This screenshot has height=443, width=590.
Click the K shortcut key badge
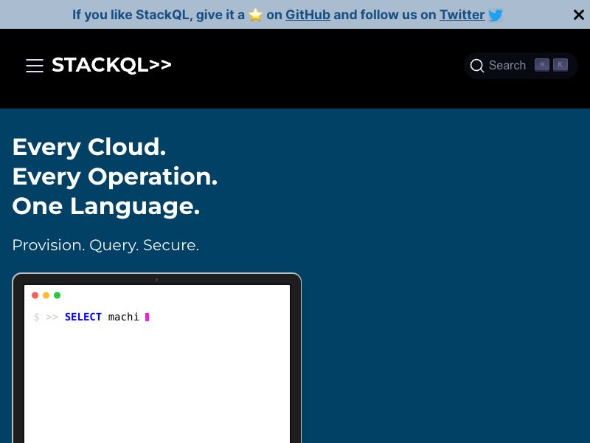560,65
